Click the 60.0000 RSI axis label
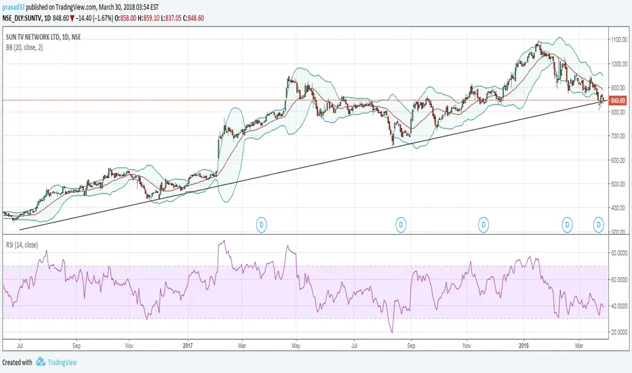This screenshot has height=373, width=632. [x=620, y=279]
